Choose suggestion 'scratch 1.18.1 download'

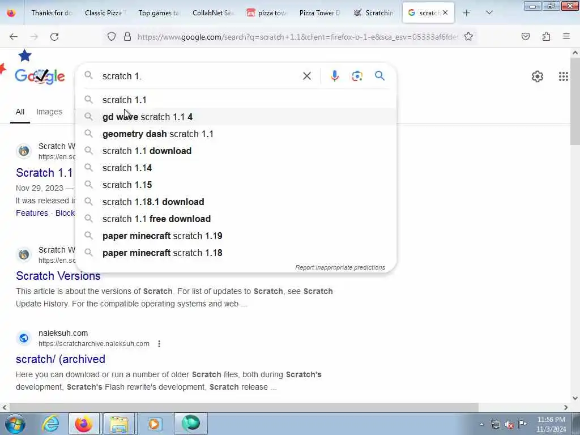(x=236, y=202)
